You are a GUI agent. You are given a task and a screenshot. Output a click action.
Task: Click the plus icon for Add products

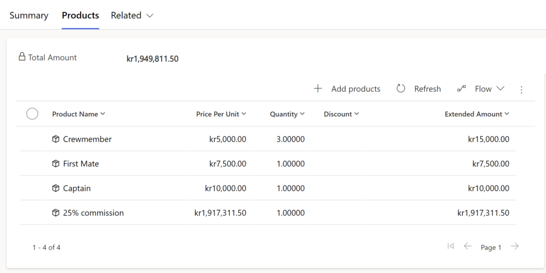click(x=318, y=89)
